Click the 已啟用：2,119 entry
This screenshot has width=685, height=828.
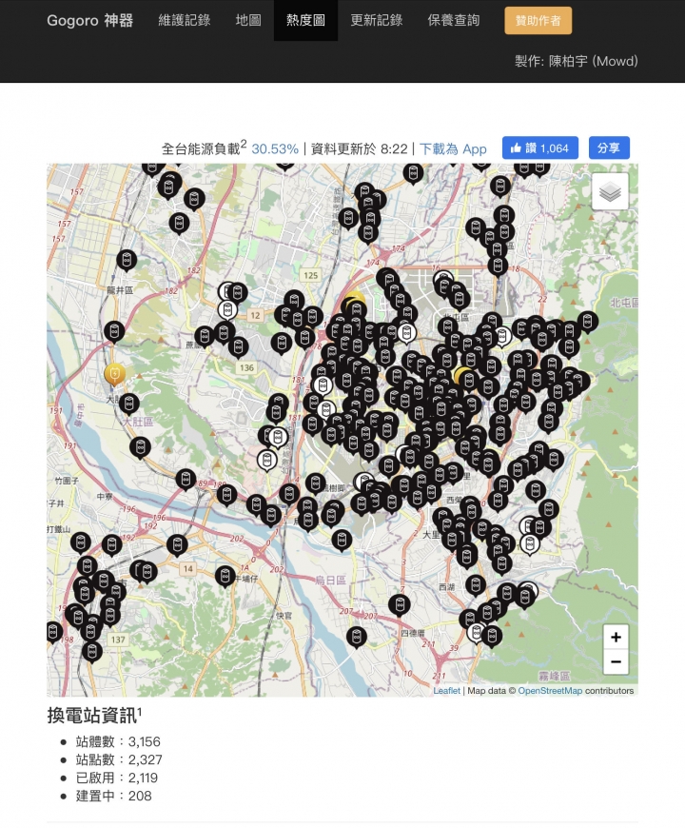pyautogui.click(x=117, y=778)
